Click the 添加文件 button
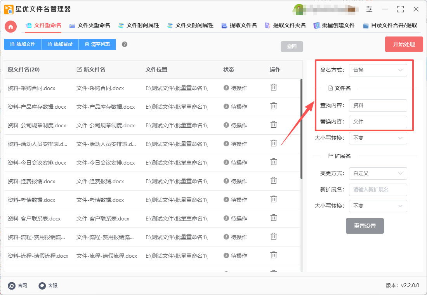 click(23, 44)
